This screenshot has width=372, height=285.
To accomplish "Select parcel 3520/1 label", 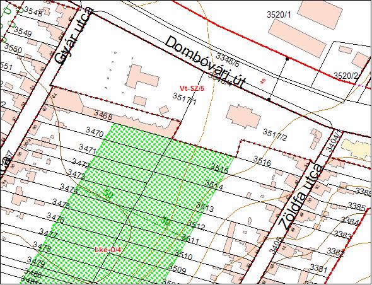I will tap(279, 15).
